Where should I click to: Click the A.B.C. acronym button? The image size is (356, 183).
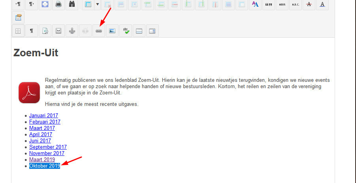coord(296,4)
